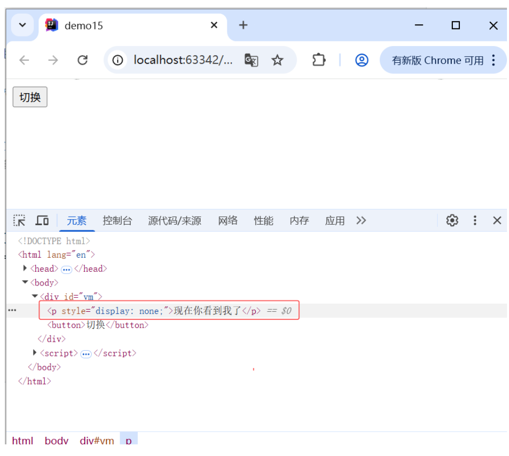Close the DevTools panel
This screenshot has height=456, width=509.
click(497, 221)
